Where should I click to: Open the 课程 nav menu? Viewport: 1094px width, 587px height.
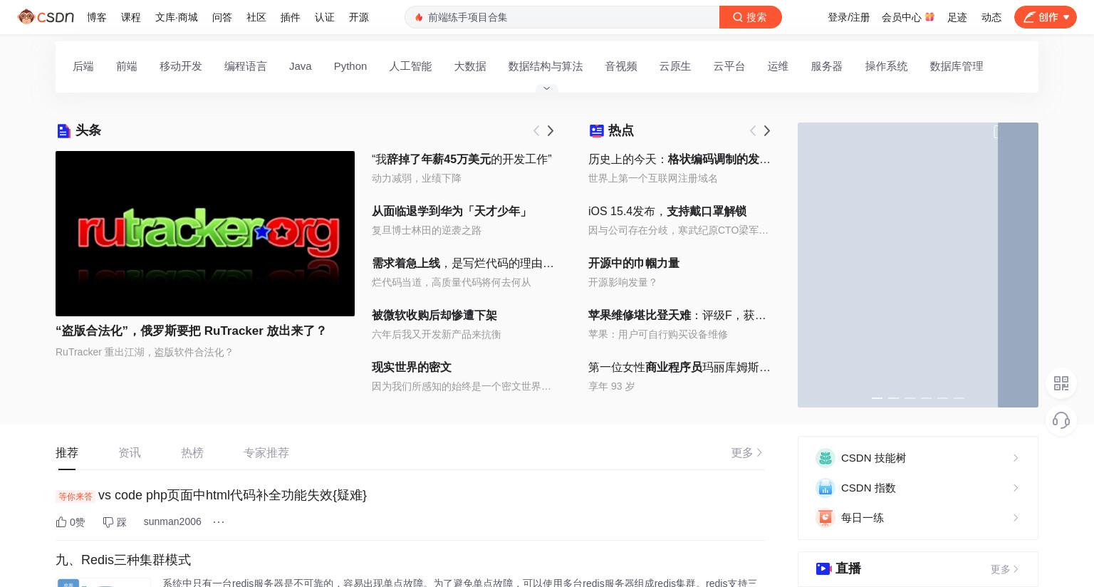[131, 17]
